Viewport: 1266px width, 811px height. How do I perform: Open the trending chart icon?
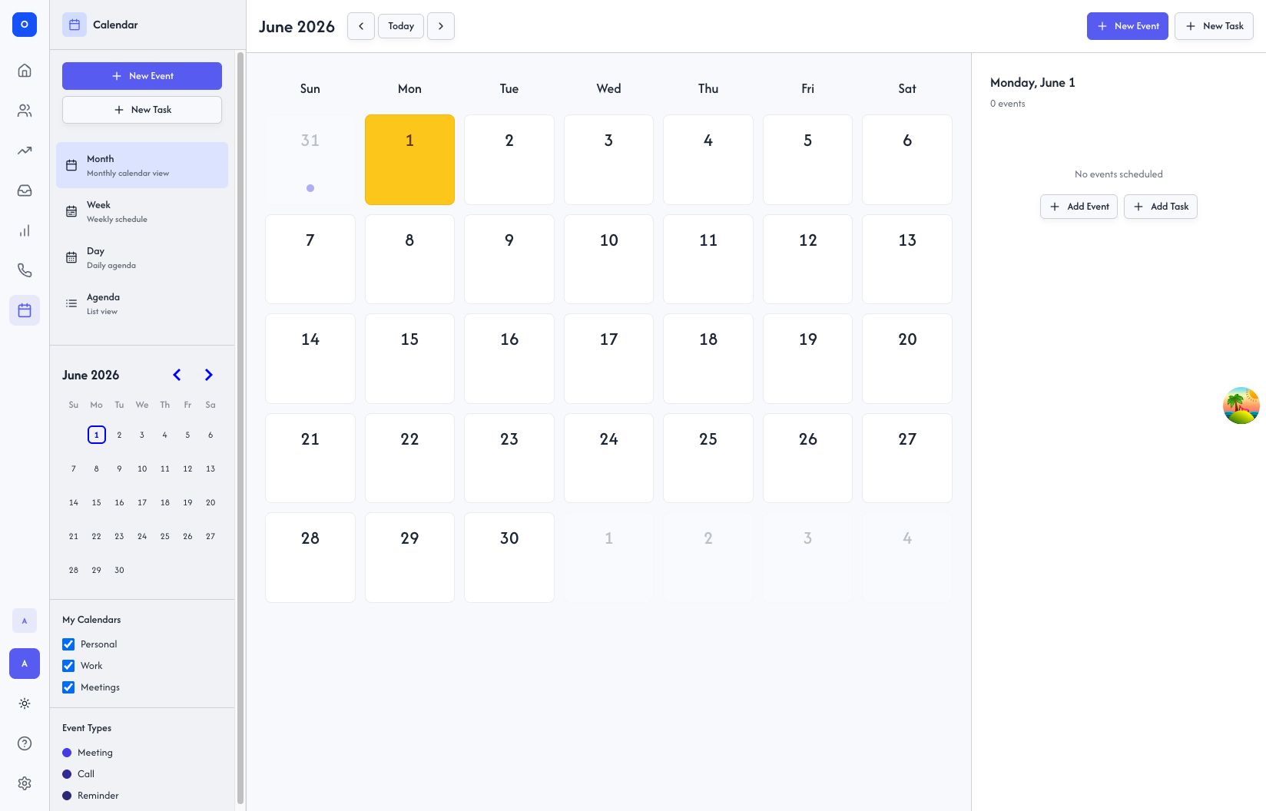tap(25, 151)
